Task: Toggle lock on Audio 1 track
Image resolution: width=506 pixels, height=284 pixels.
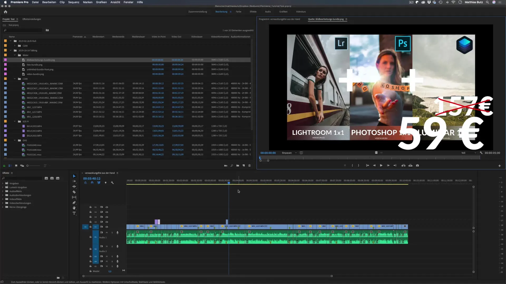Action: pos(90,237)
